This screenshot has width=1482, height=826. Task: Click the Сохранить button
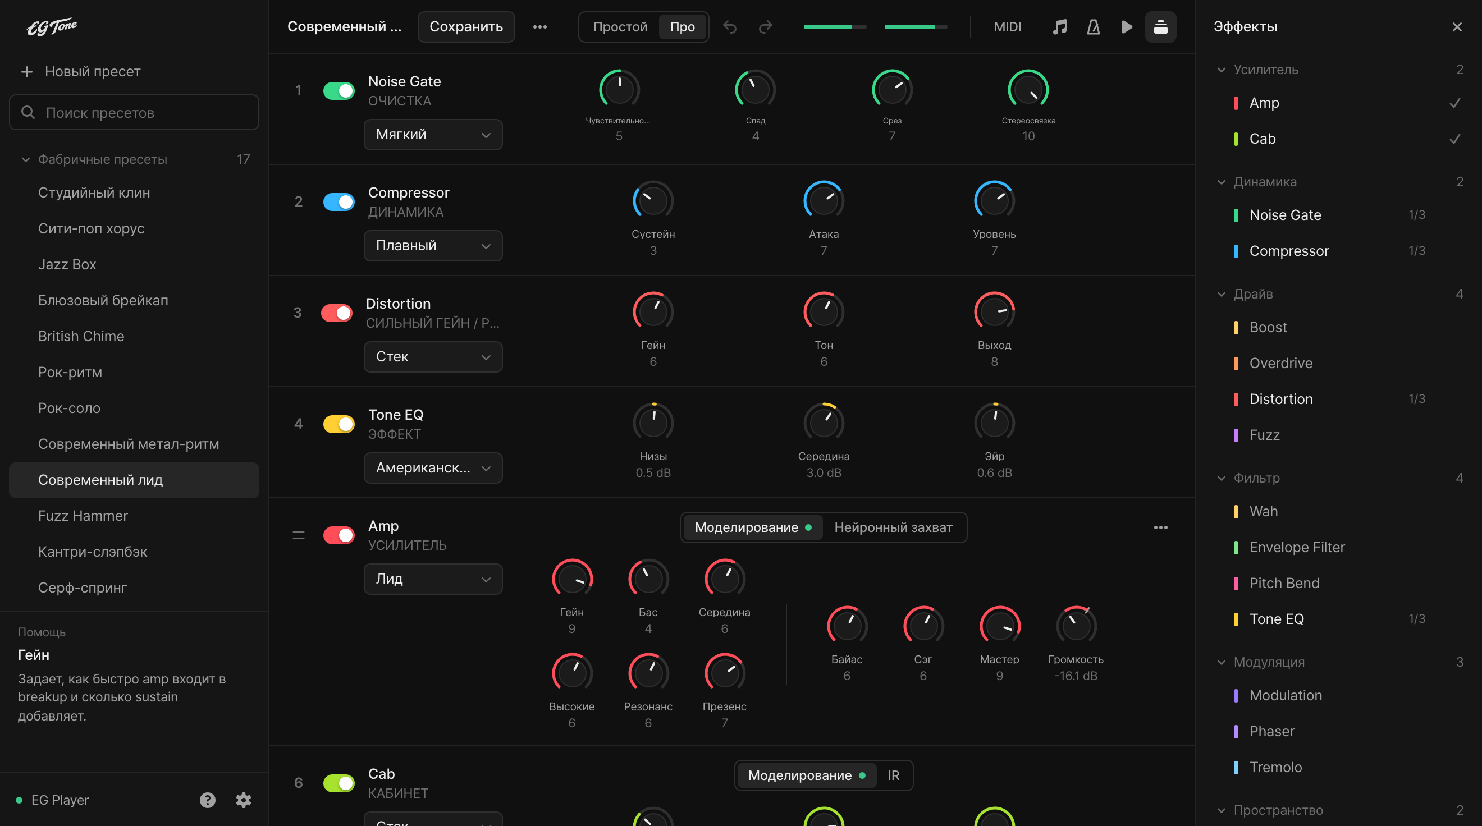point(466,26)
